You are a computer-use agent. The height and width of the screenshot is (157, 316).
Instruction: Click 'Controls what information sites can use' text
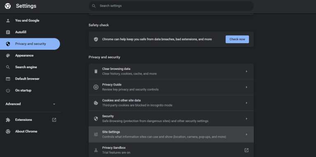pyautogui.click(x=164, y=137)
